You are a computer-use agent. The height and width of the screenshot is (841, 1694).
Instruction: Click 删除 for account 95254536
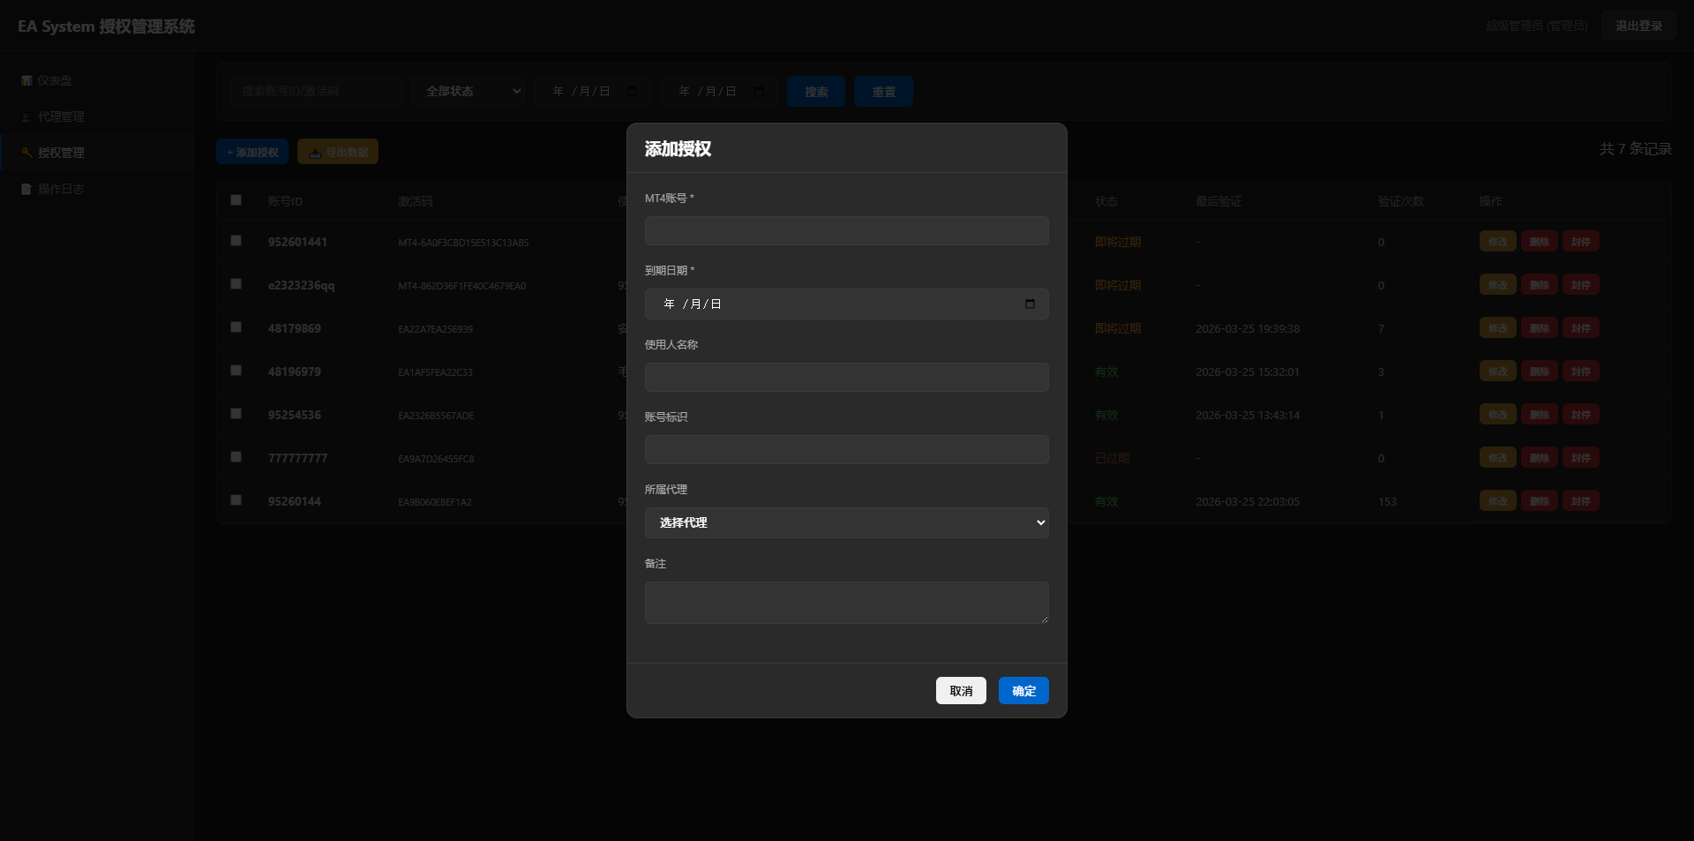point(1539,415)
